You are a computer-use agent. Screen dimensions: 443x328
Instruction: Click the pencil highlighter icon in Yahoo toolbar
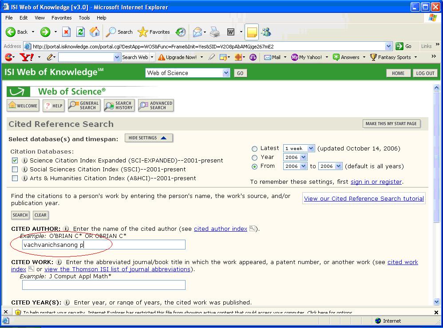(50, 57)
